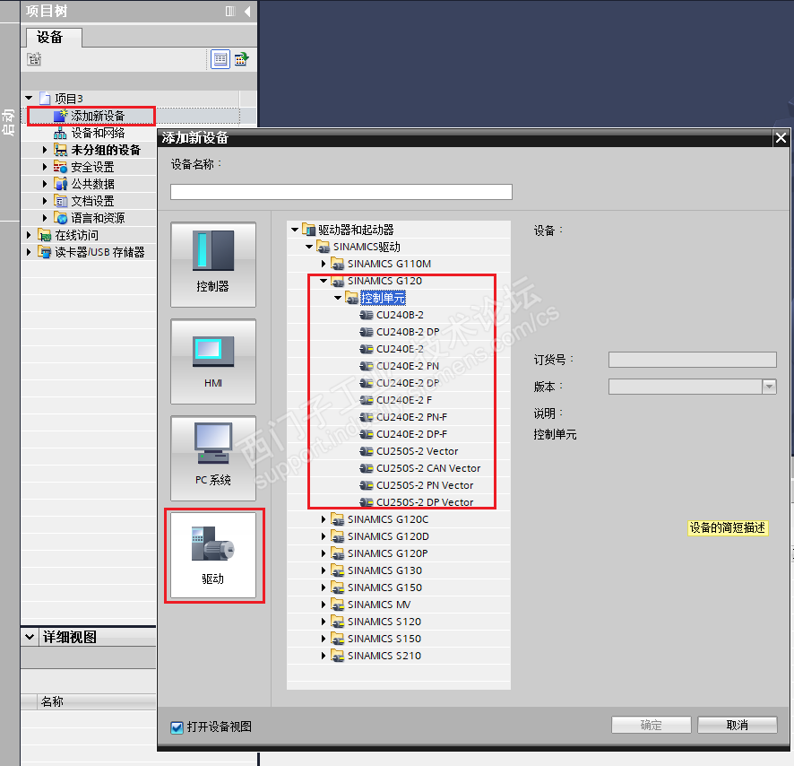The height and width of the screenshot is (766, 794).
Task: Expand SINAMICS G110M folder
Action: (324, 264)
